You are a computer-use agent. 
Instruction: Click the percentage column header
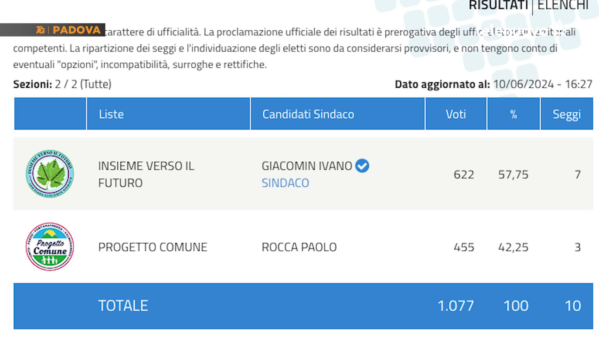(x=514, y=114)
